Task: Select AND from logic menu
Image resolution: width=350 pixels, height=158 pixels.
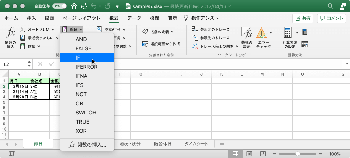Action: 87,39
